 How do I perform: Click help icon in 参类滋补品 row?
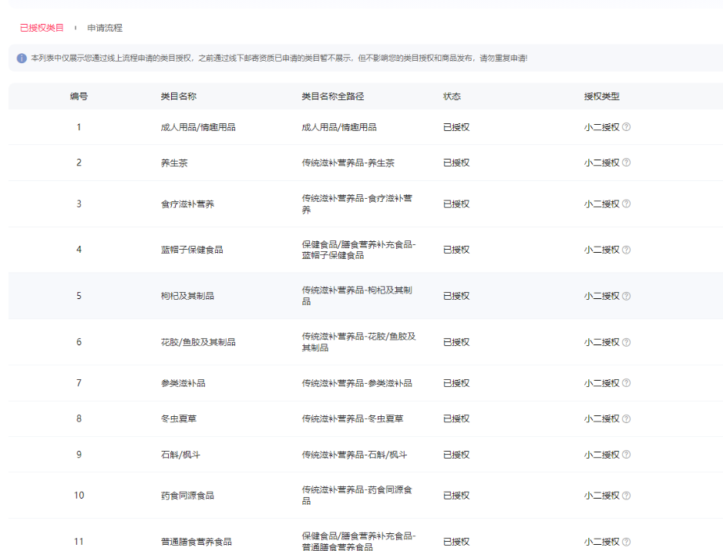coord(626,383)
